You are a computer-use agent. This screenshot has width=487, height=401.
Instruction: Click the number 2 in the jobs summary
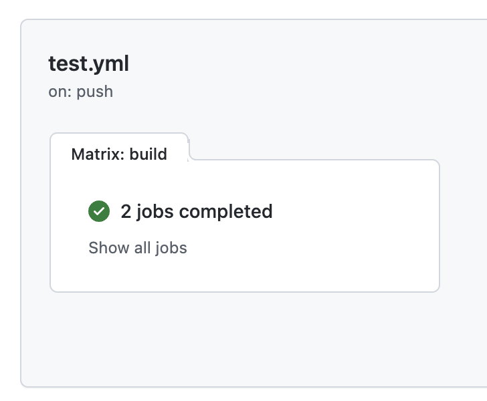126,211
